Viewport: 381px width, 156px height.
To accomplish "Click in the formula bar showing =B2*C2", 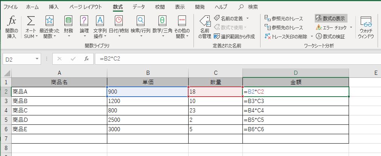I will [x=226, y=59].
